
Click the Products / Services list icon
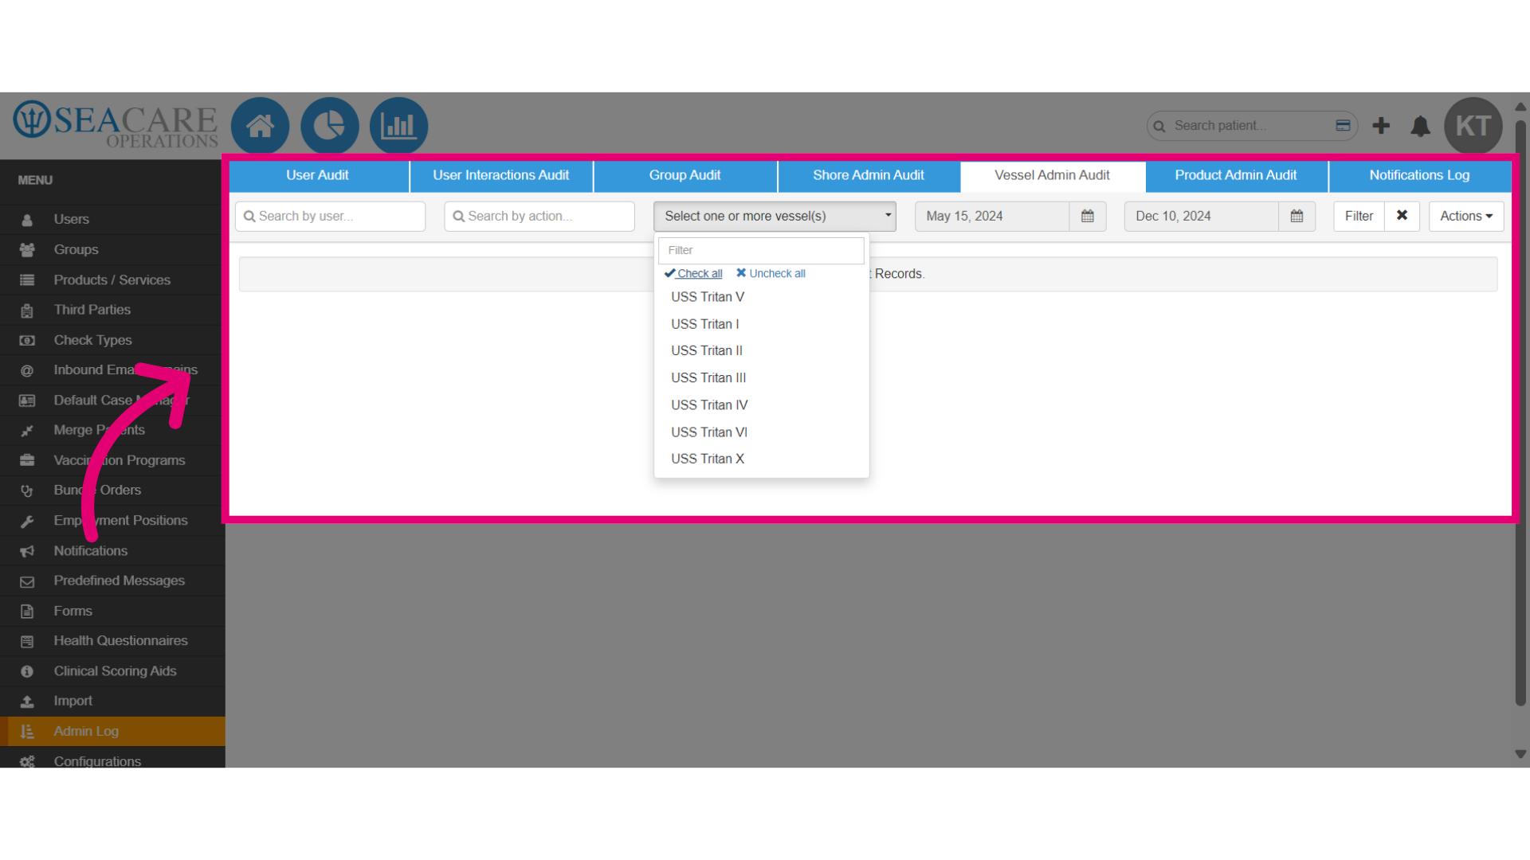tap(27, 280)
